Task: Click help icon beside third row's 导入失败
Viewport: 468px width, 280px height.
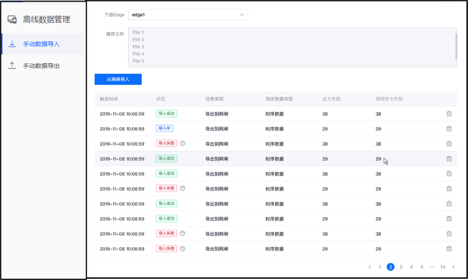Action: point(183,143)
